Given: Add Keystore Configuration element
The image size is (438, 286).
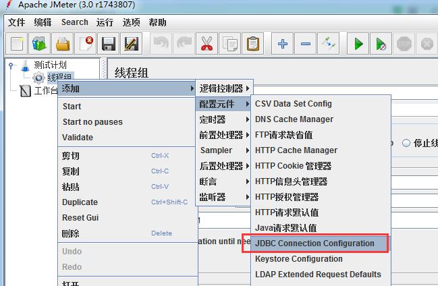Looking at the screenshot, I should coord(321,259).
